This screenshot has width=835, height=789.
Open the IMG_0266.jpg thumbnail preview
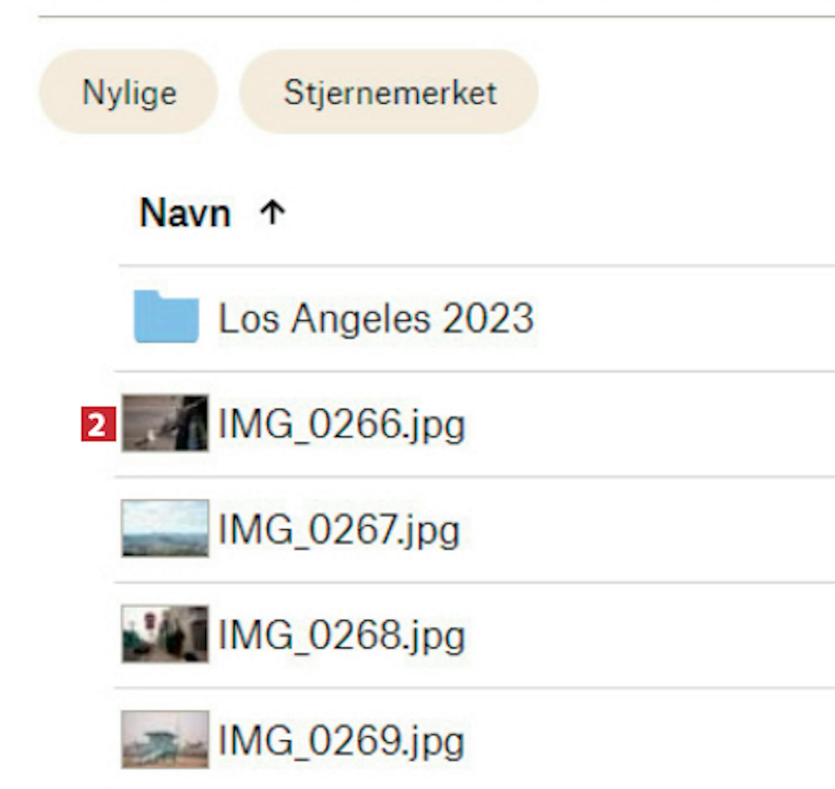(165, 423)
